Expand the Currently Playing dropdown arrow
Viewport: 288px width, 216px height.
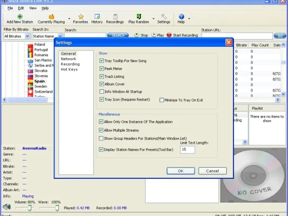click(x=68, y=19)
